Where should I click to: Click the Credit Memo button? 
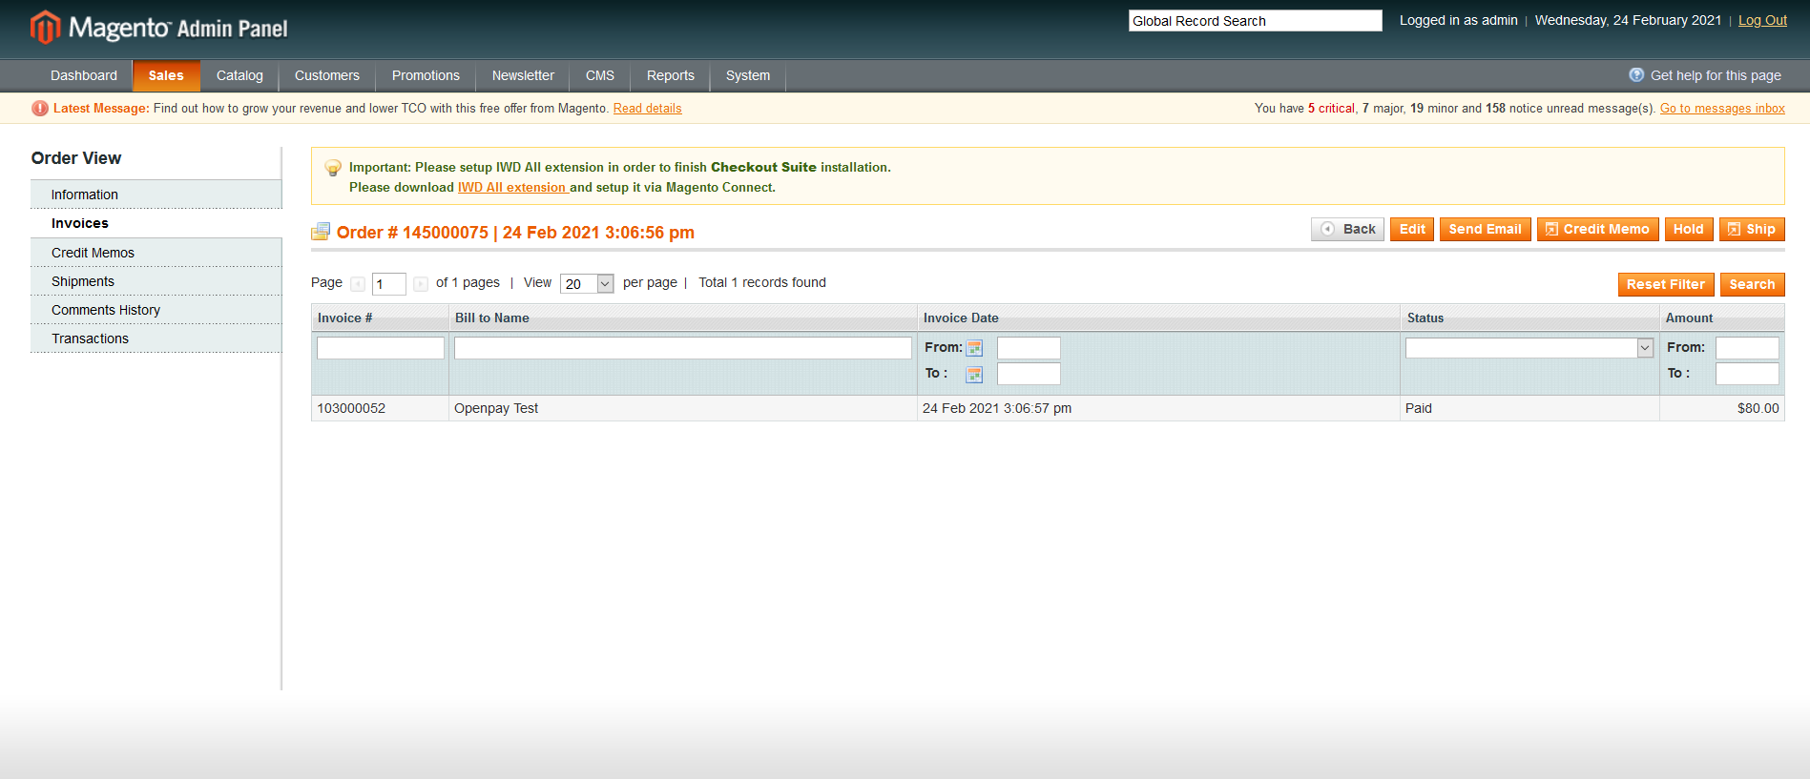click(x=1597, y=229)
